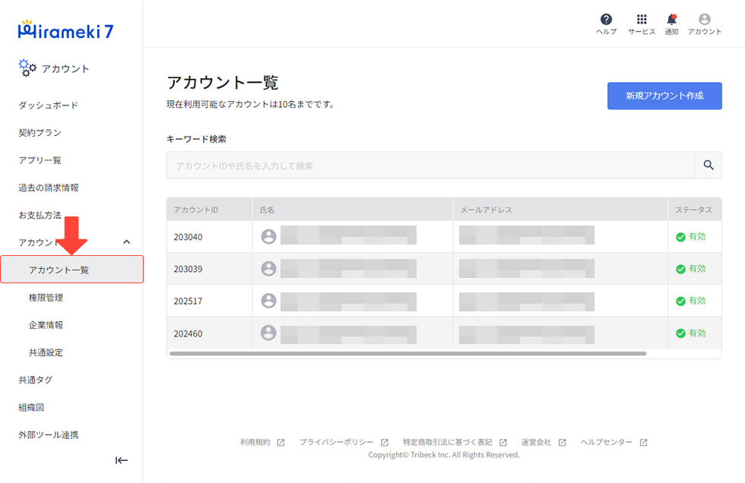Collapse the アカウント sidebar section
The width and height of the screenshot is (745, 483).
coord(127,241)
